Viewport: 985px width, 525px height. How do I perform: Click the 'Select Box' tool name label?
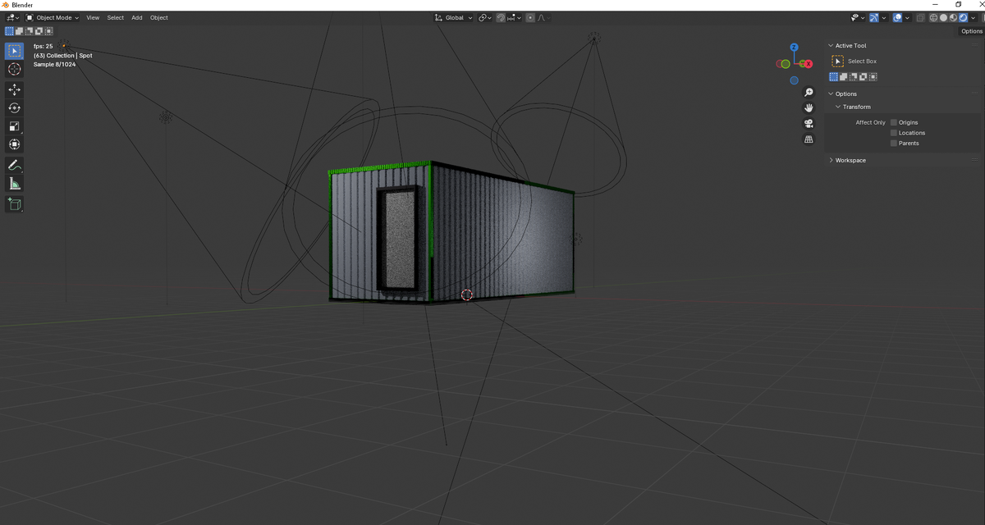[x=862, y=62]
